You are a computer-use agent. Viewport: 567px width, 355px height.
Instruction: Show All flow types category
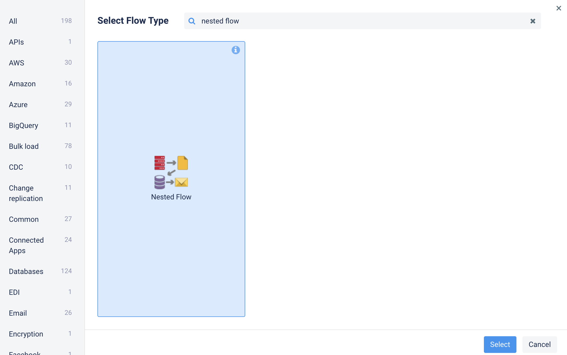tap(13, 21)
